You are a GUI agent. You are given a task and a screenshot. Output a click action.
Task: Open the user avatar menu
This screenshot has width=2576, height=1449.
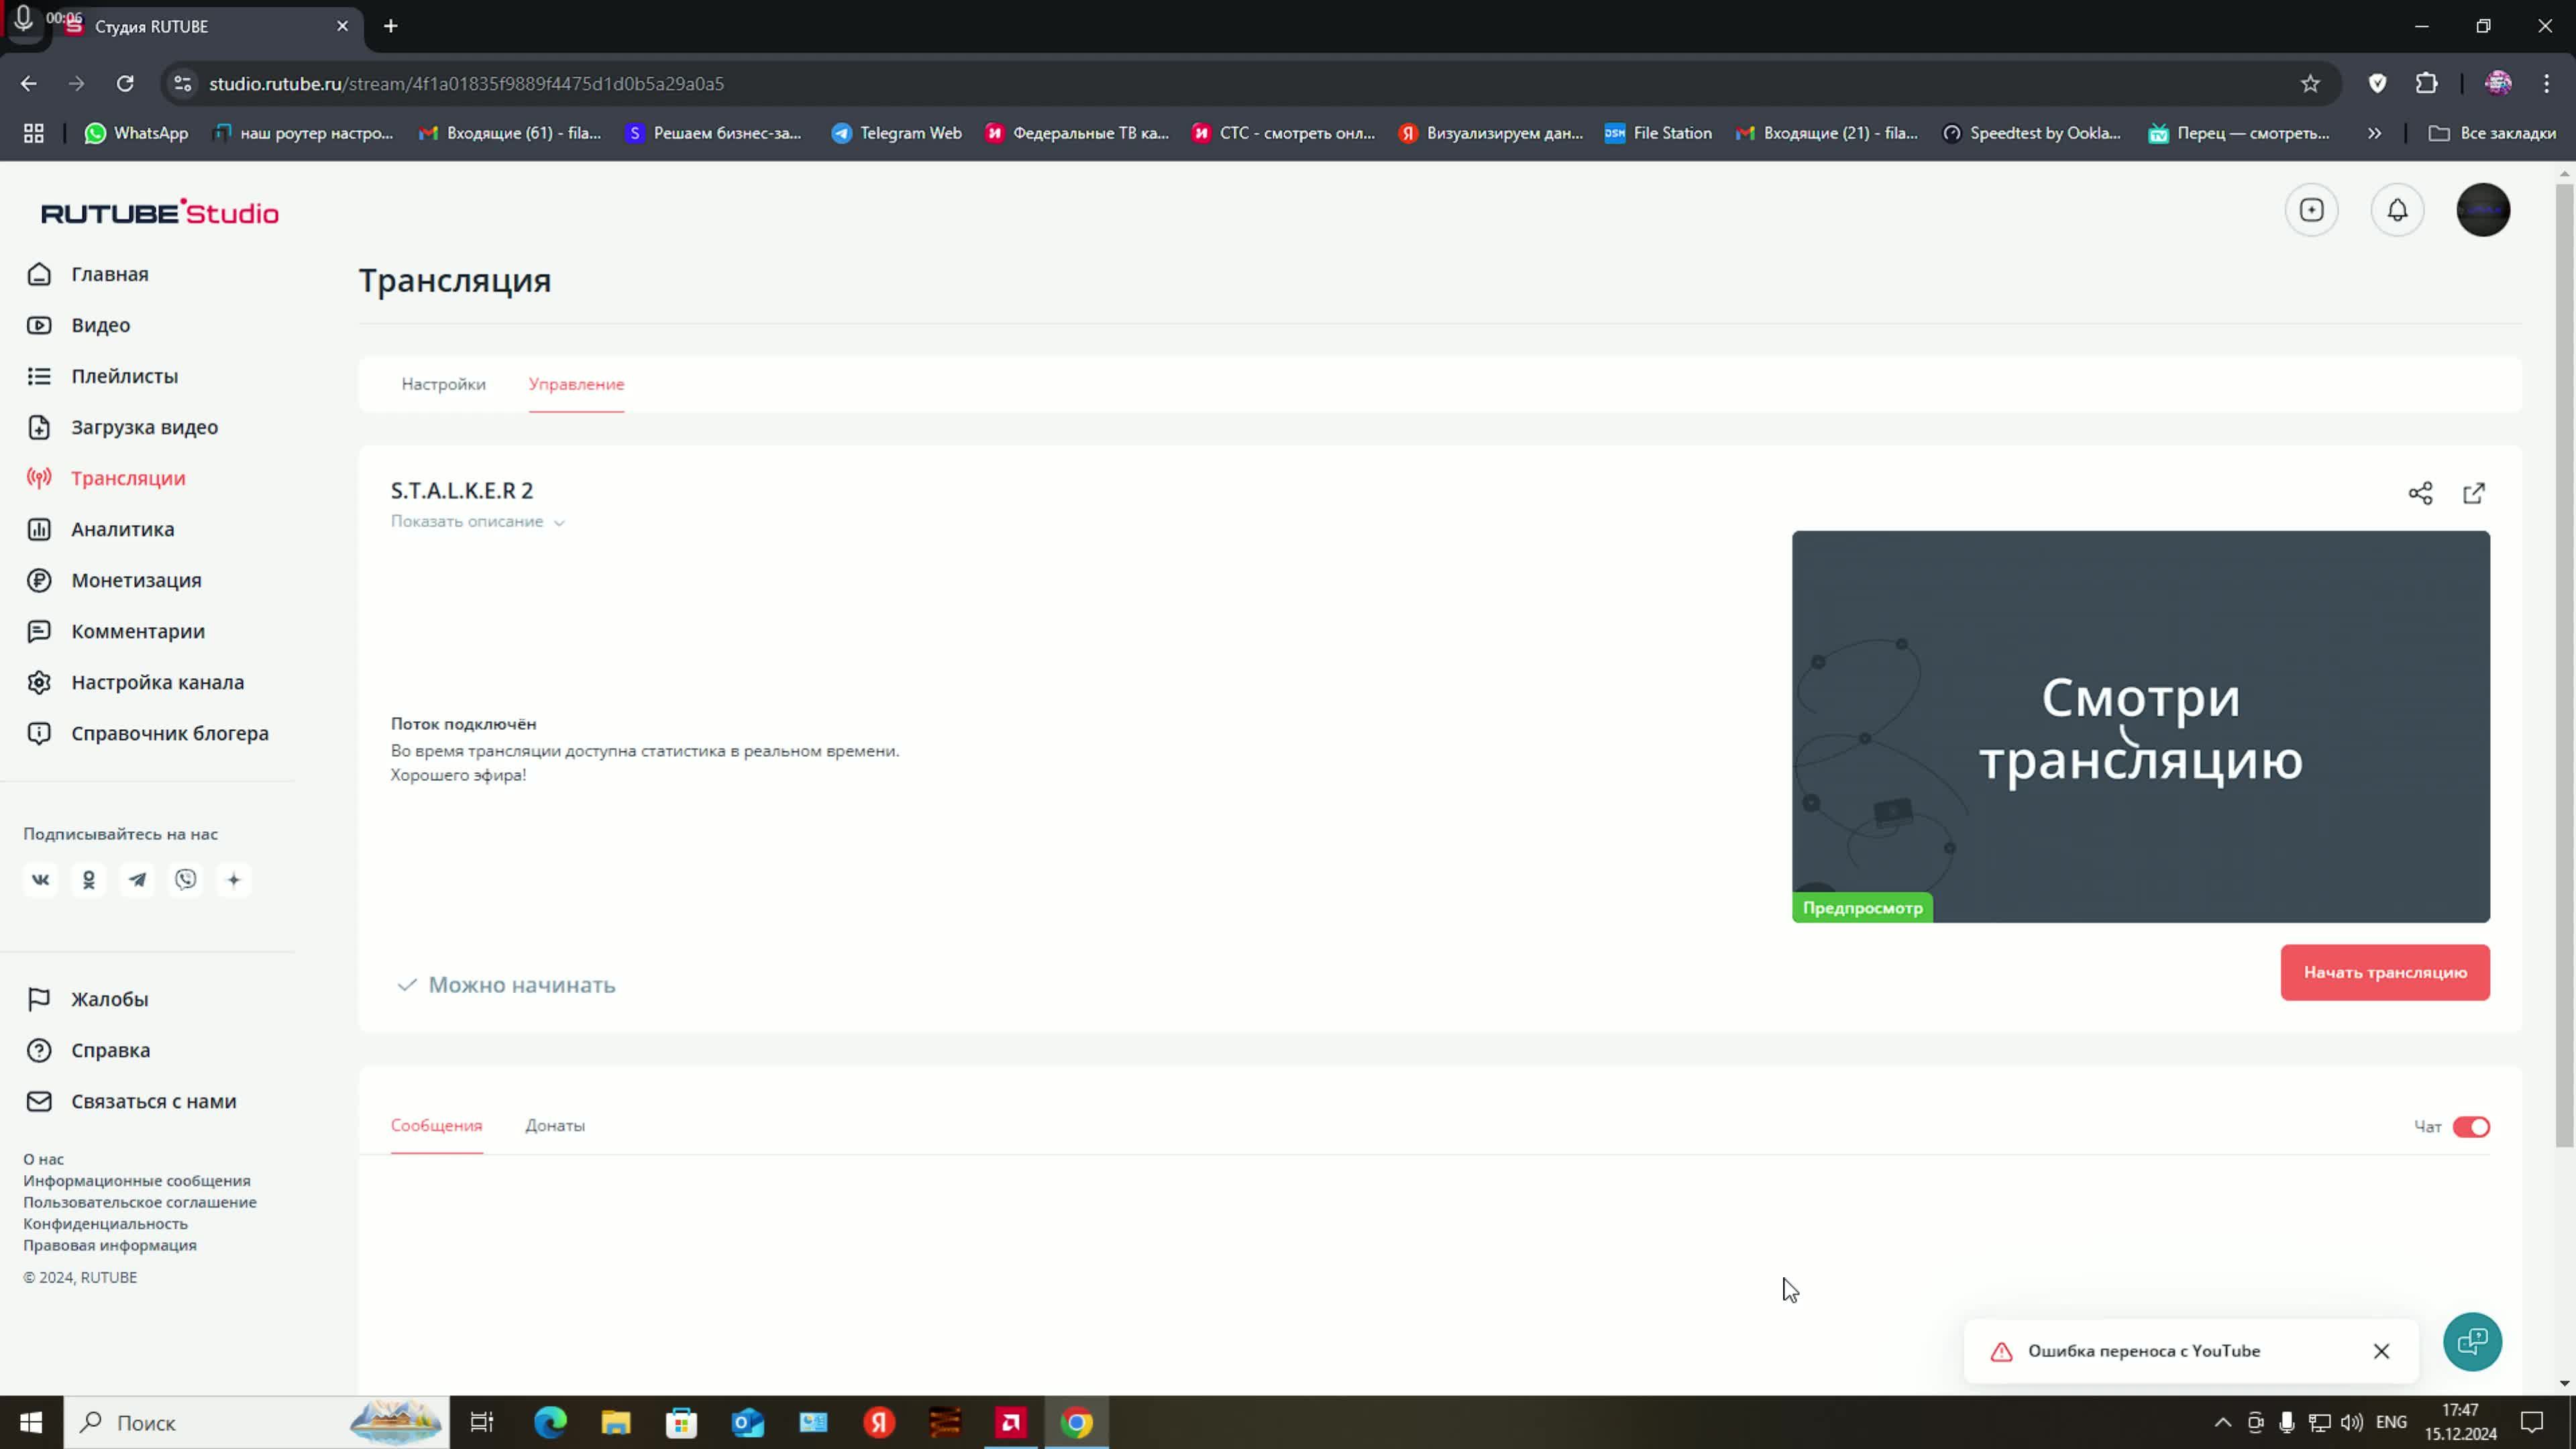(x=2483, y=210)
